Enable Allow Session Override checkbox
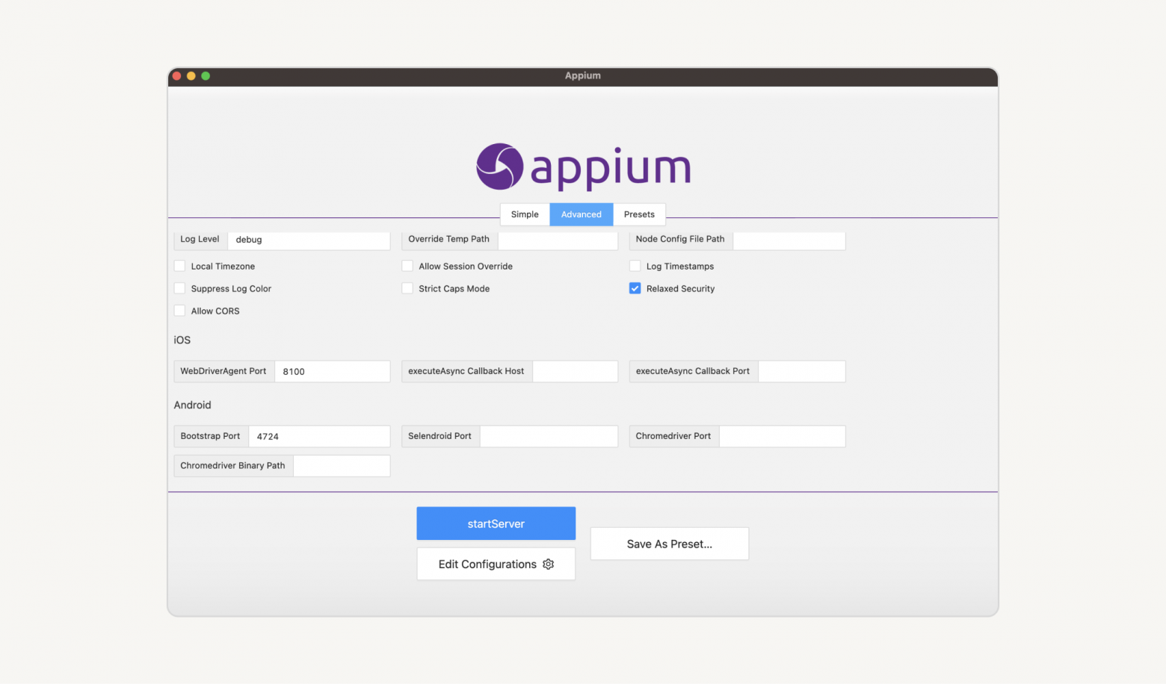 pyautogui.click(x=407, y=266)
